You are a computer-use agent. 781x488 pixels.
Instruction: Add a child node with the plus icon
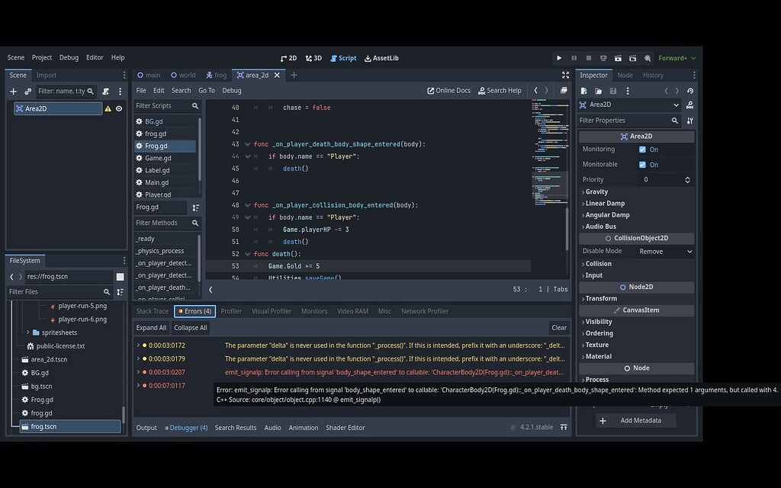pos(12,91)
